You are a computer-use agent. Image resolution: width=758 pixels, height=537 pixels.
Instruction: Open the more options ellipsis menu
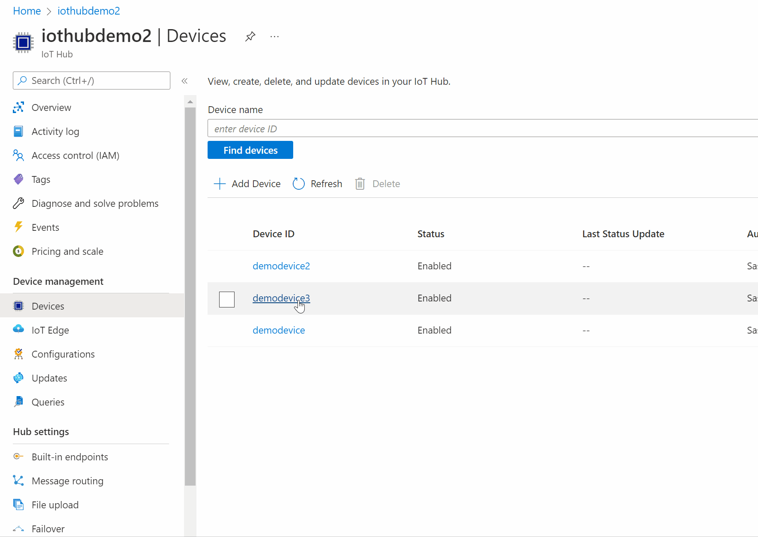275,37
